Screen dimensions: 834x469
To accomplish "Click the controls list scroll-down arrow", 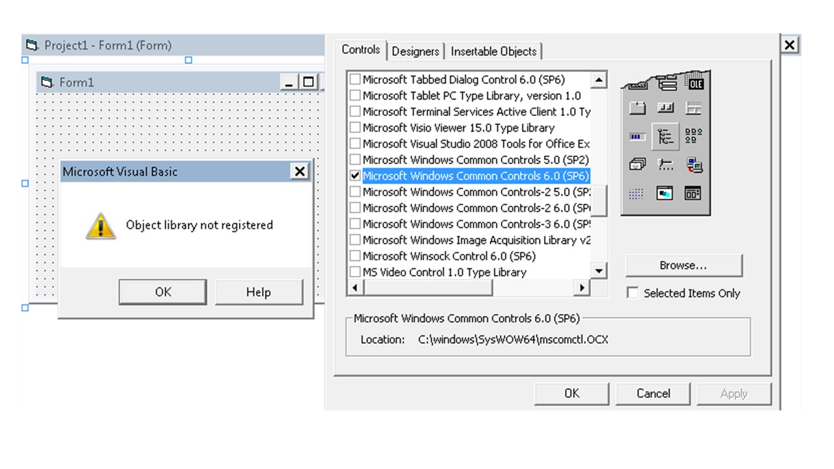I will (599, 271).
